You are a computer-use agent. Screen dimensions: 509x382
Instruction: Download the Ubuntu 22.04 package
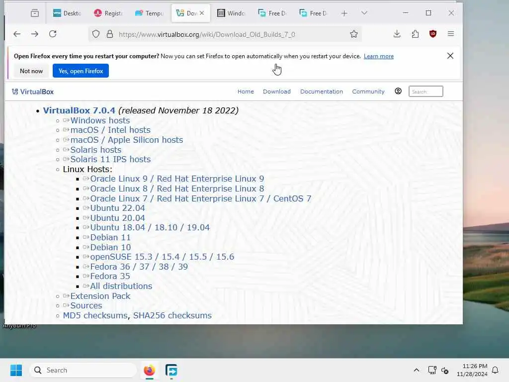117,208
